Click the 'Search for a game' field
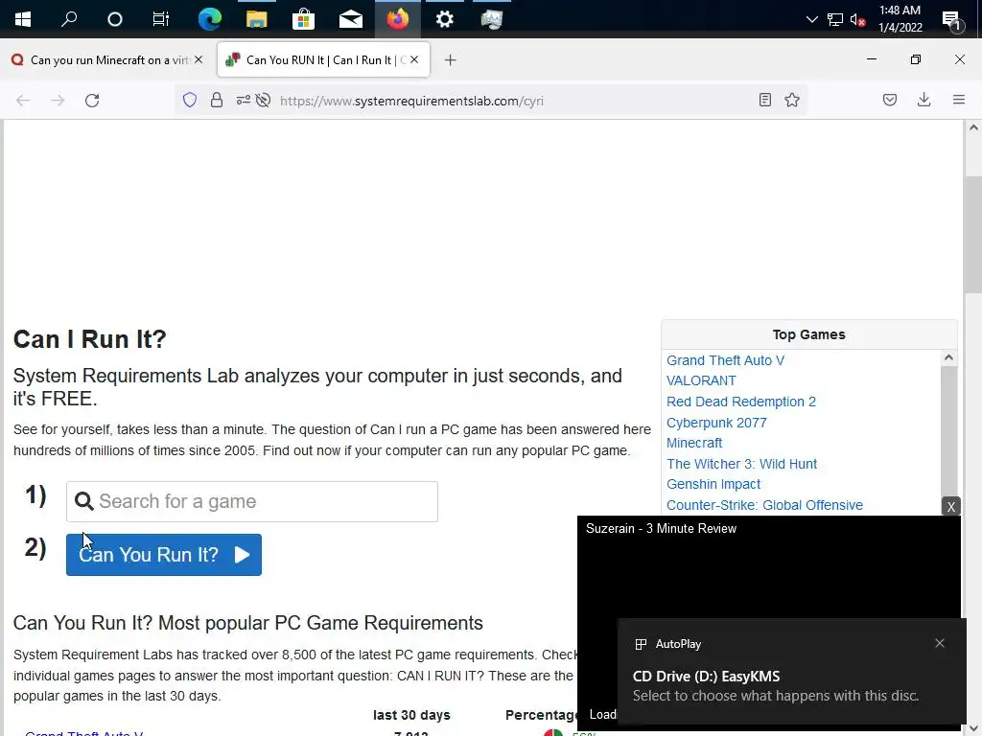Image resolution: width=982 pixels, height=736 pixels. tap(252, 501)
